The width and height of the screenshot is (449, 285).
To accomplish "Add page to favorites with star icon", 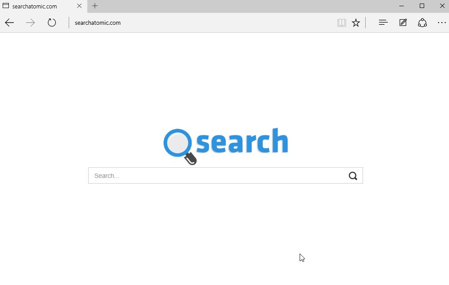I will (x=355, y=23).
